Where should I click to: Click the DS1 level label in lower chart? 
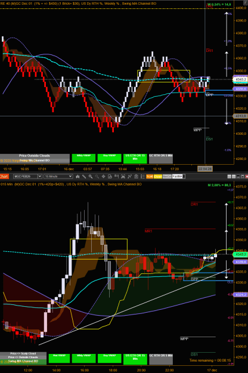pos(194,354)
